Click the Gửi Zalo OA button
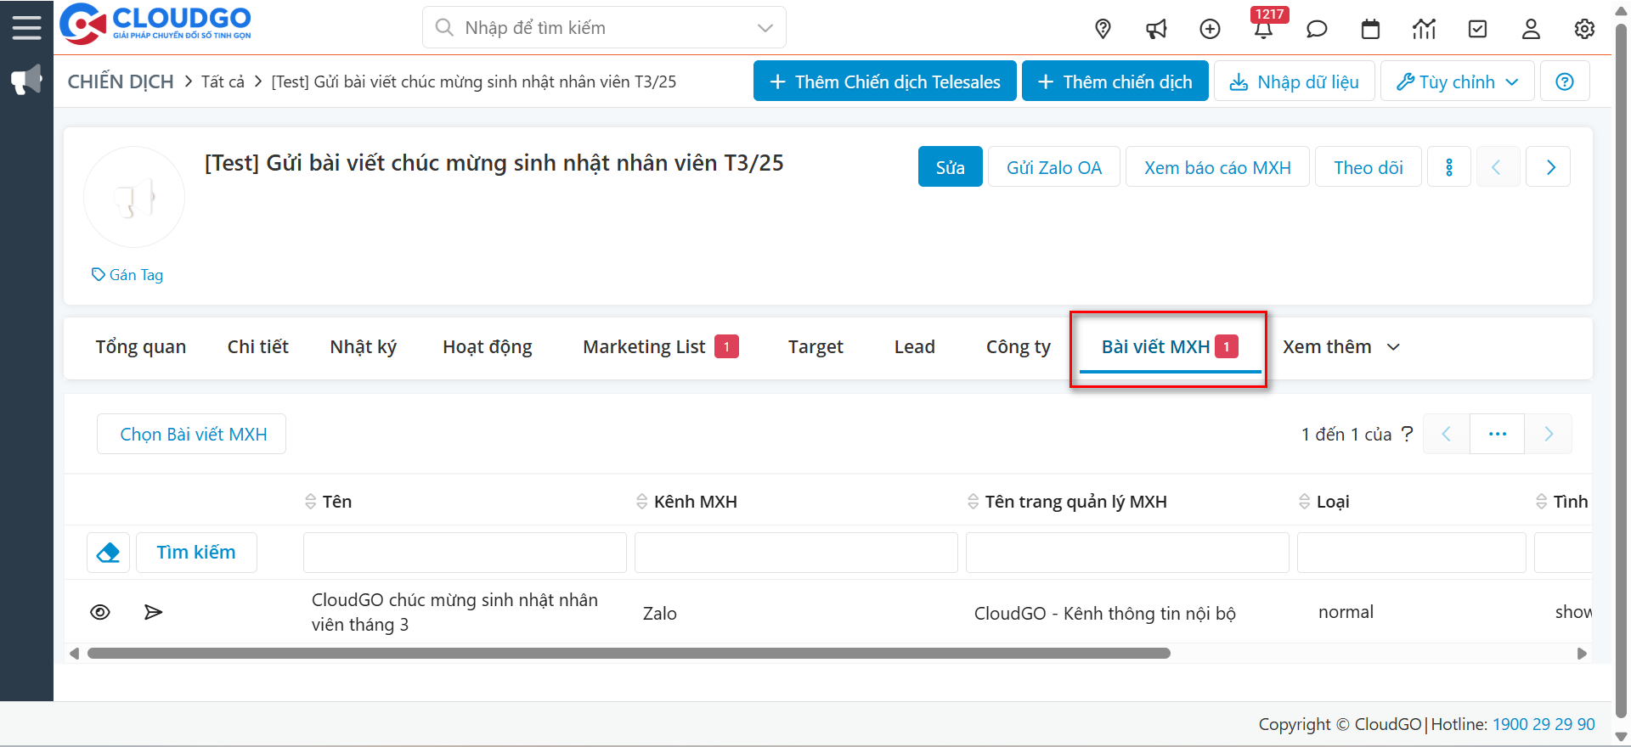The image size is (1631, 747). click(x=1053, y=167)
